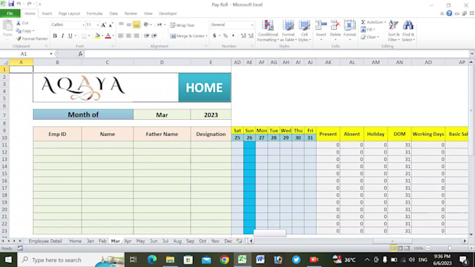The image size is (475, 267).
Task: Open Cell Styles gallery
Action: pos(304,31)
